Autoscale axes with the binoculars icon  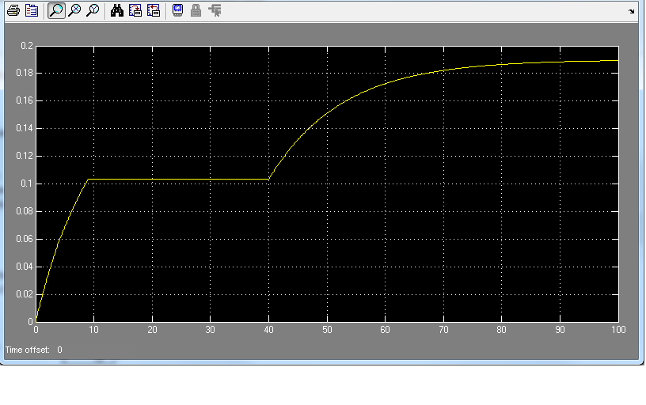pyautogui.click(x=116, y=11)
